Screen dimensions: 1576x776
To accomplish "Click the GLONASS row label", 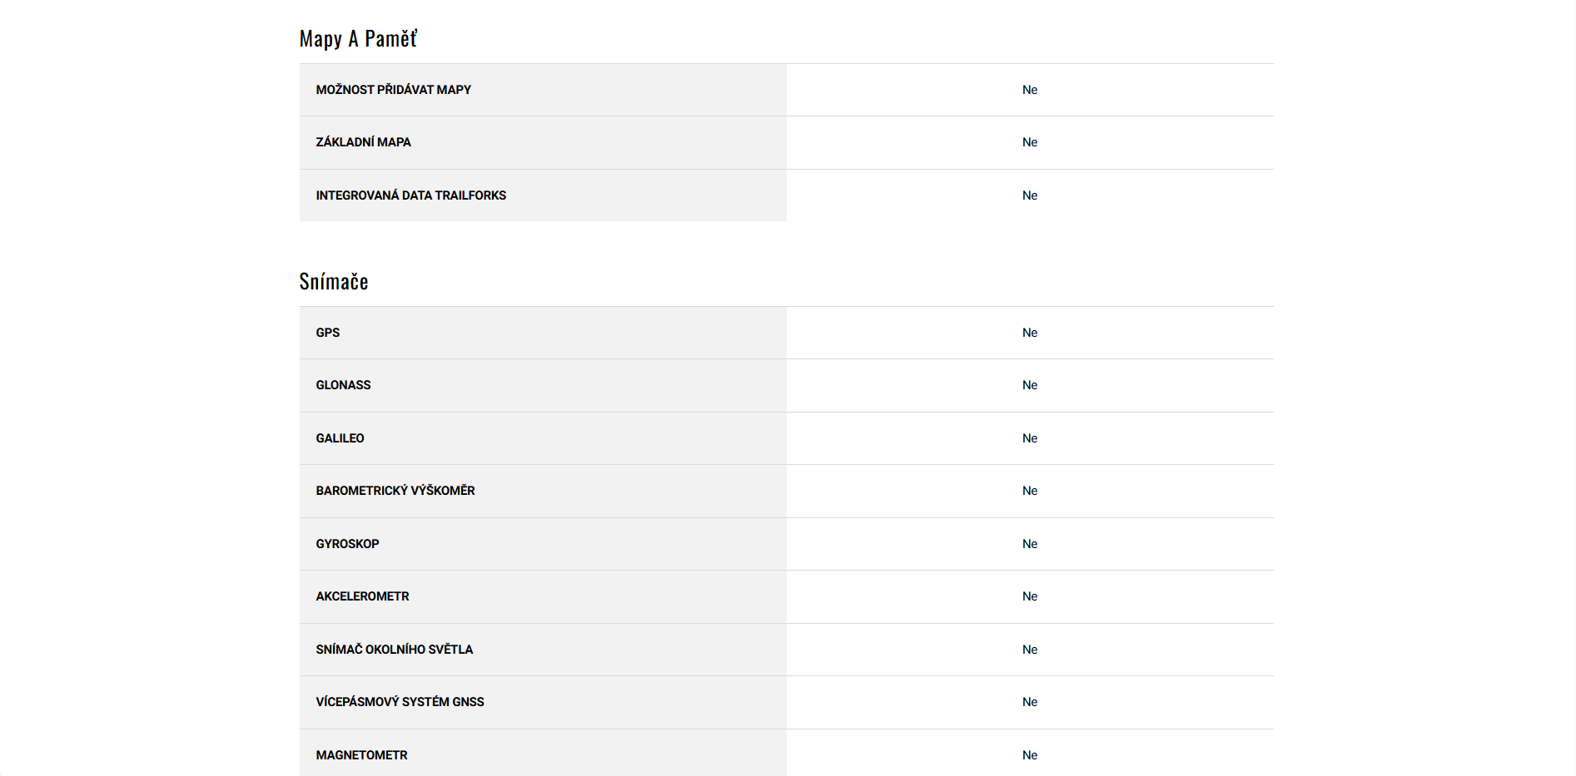I will click(343, 385).
